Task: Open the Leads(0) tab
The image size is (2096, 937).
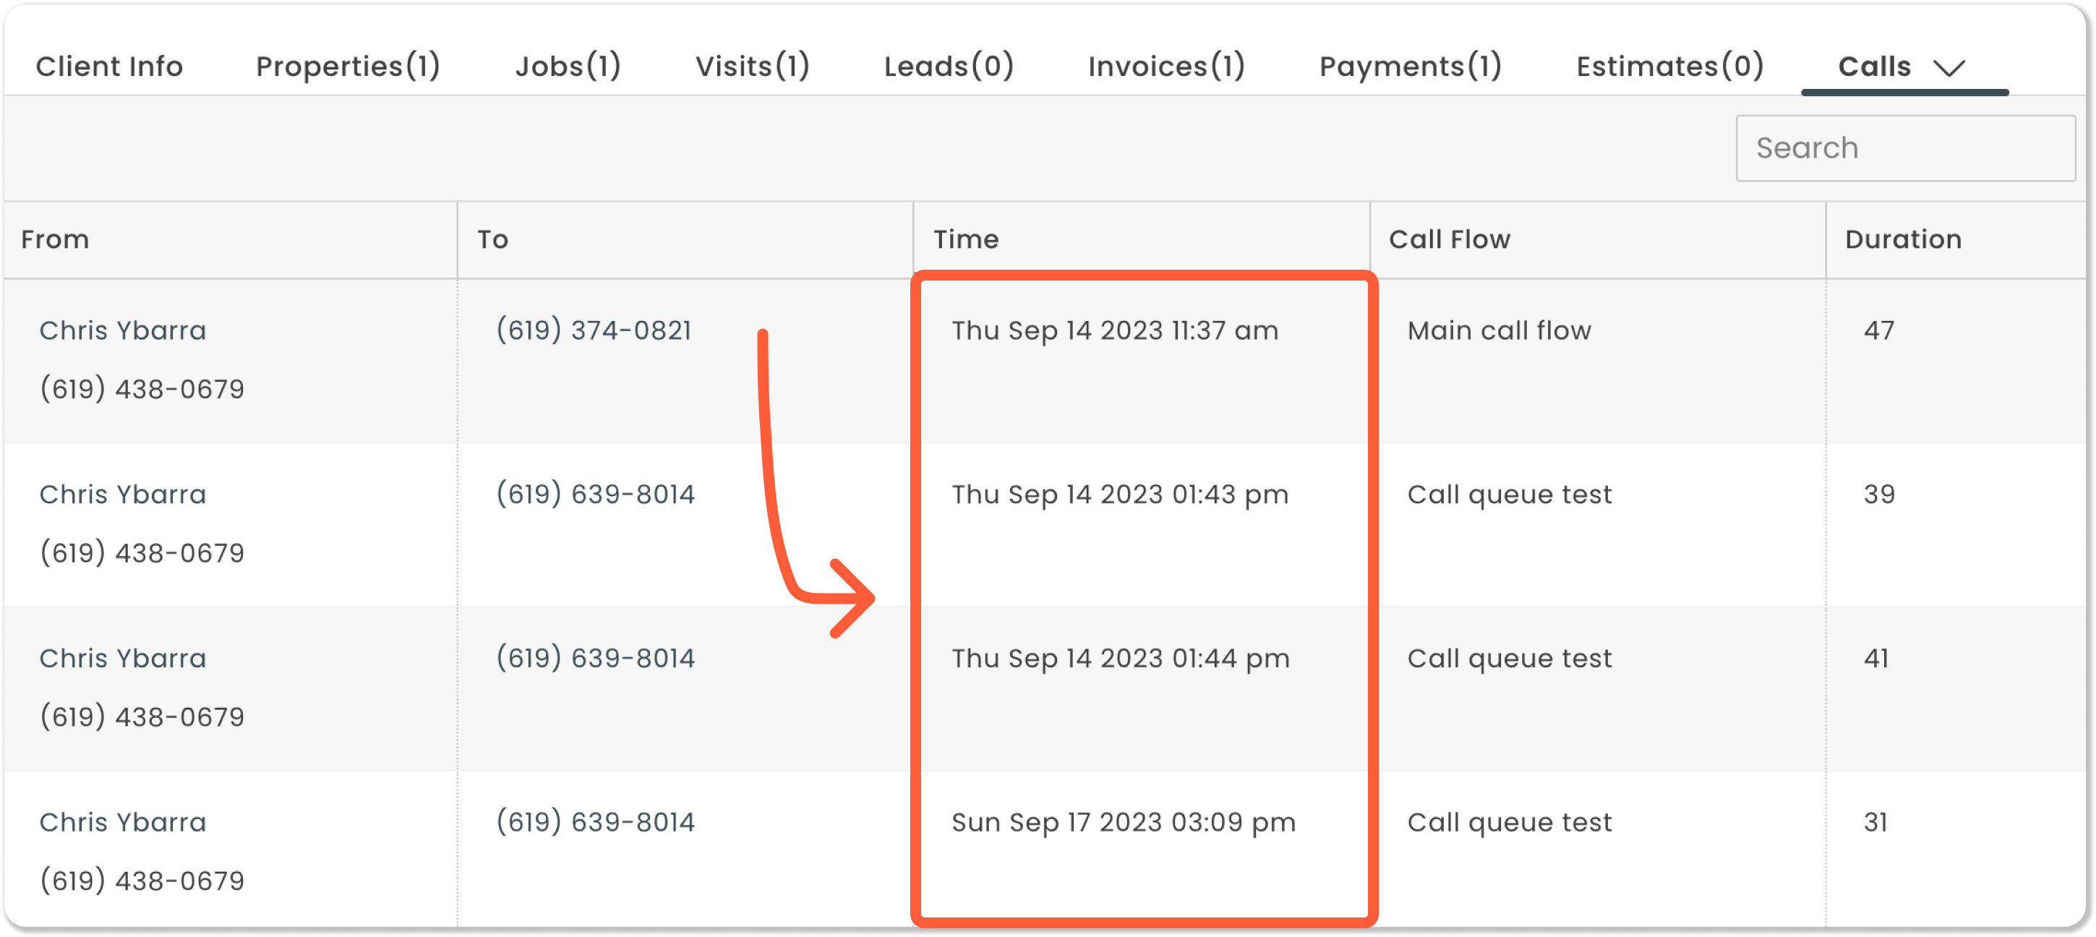Action: coord(949,67)
